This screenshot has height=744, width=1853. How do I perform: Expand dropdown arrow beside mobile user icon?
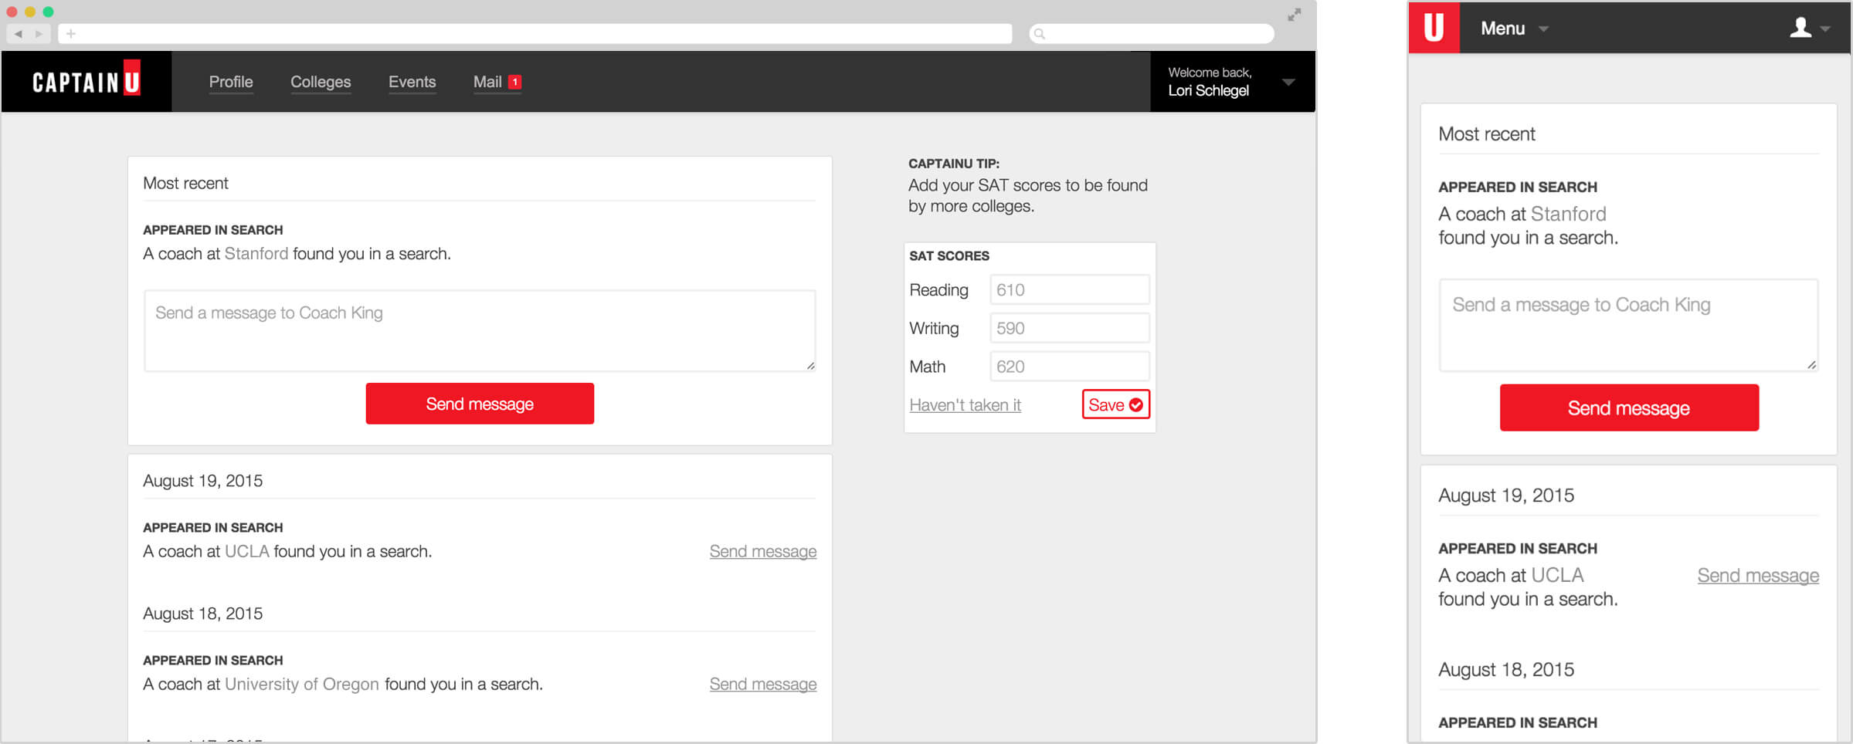click(1825, 29)
